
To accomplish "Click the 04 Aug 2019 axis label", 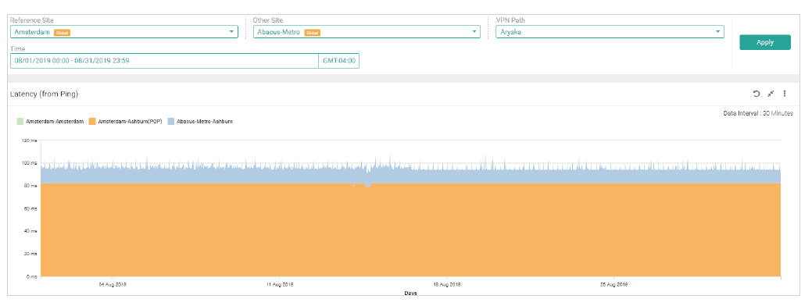I will coord(113,284).
